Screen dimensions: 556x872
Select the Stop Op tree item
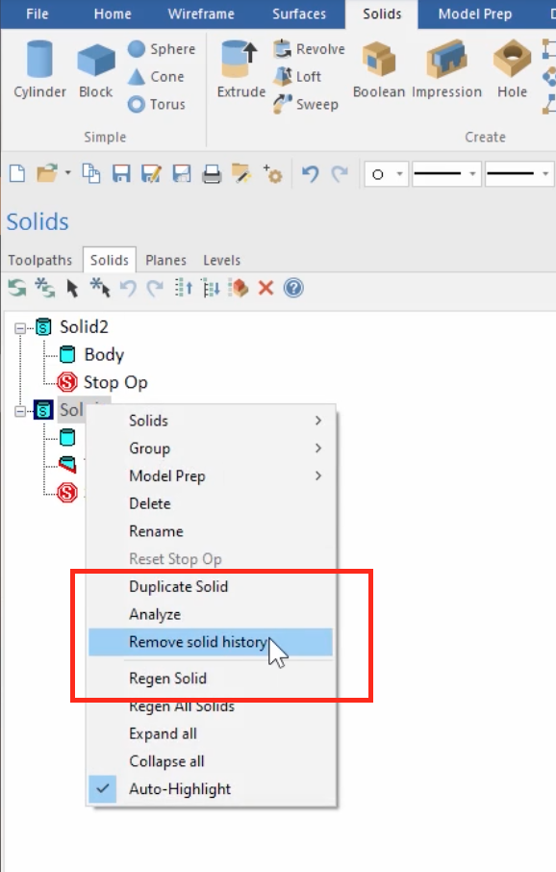tap(115, 383)
